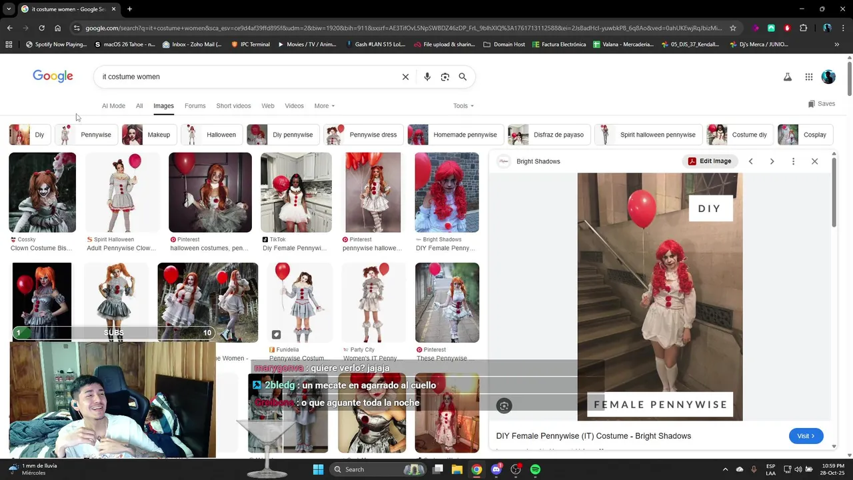
Task: Filter results by the Makeup chip
Action: 149,135
